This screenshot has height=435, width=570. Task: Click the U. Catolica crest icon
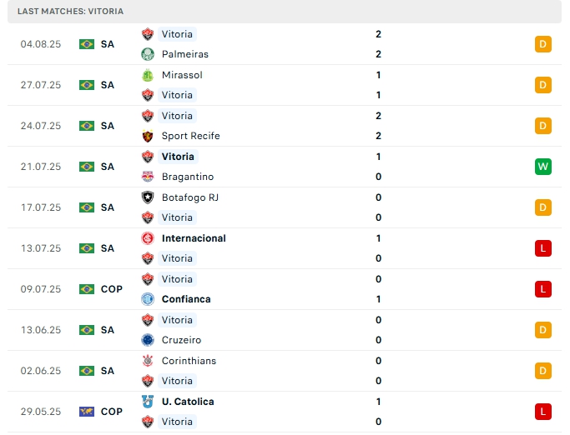pyautogui.click(x=148, y=402)
